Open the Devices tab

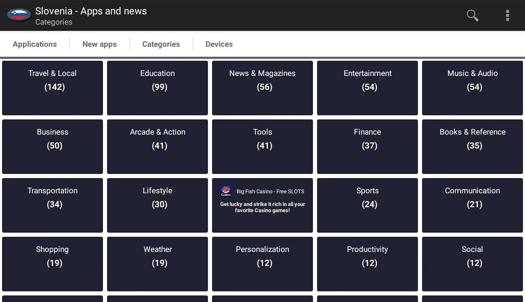click(219, 44)
